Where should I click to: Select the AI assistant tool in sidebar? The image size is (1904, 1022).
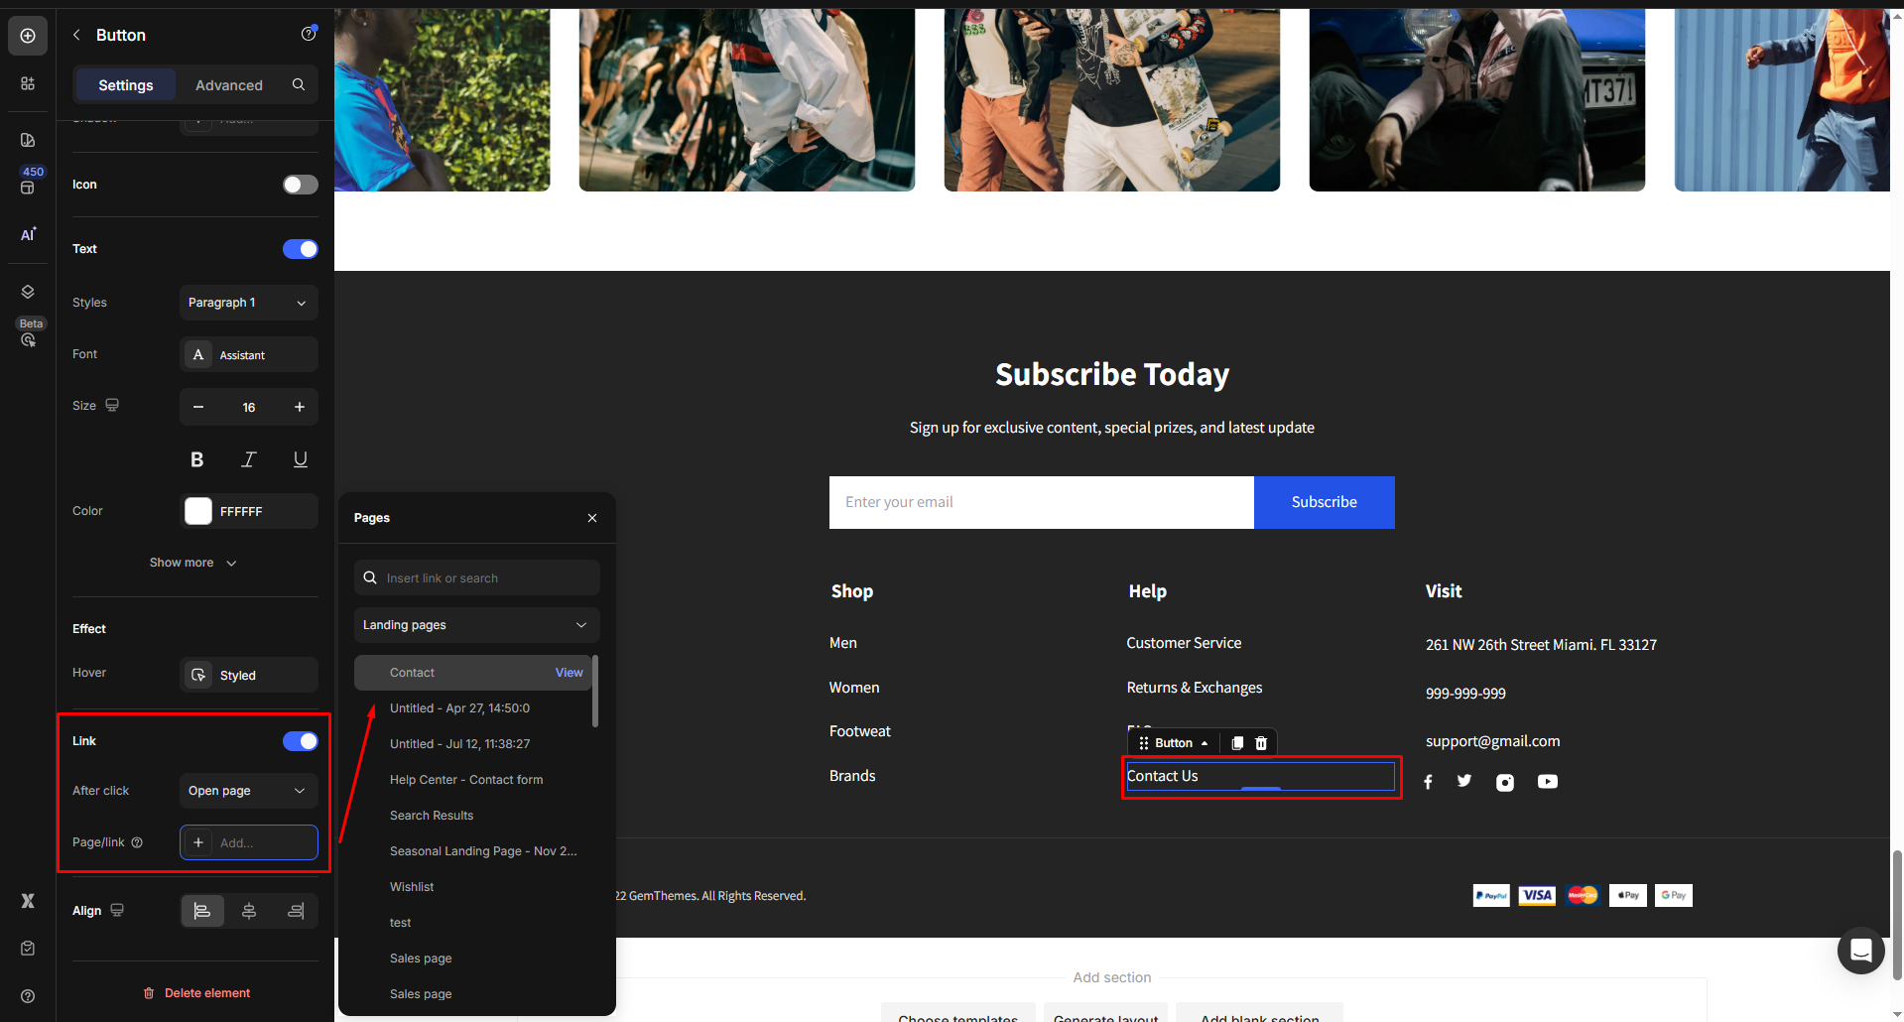pyautogui.click(x=27, y=235)
